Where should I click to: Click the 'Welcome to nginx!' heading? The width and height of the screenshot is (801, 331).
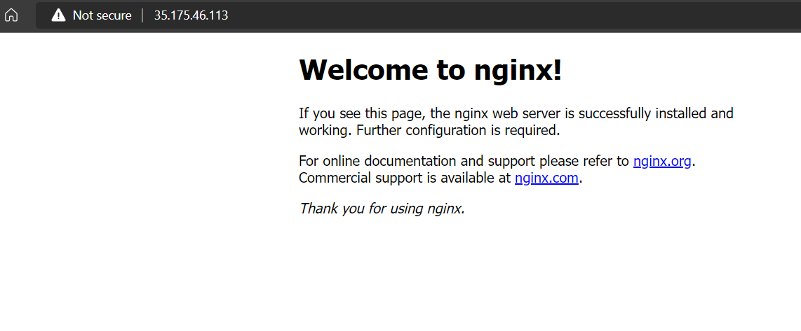click(430, 70)
